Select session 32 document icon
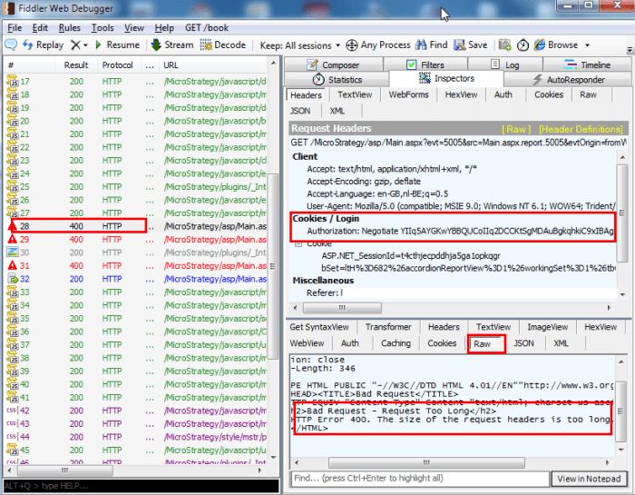The image size is (635, 495). coord(13,279)
